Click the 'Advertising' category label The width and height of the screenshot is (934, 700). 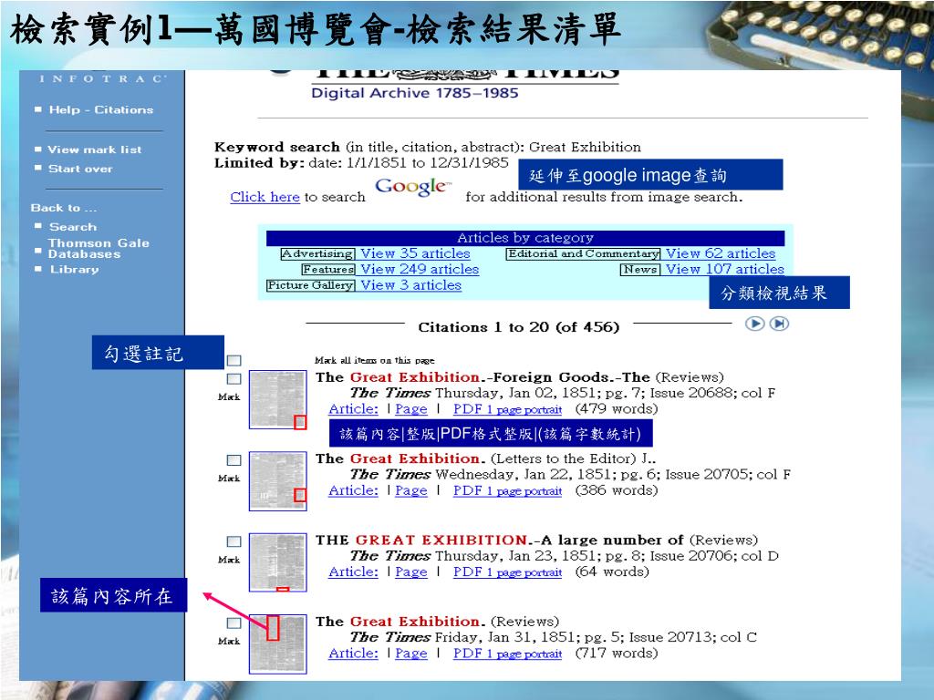pyautogui.click(x=317, y=253)
